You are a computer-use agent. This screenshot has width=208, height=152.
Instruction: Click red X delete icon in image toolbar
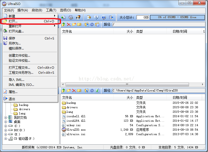point(69,24)
